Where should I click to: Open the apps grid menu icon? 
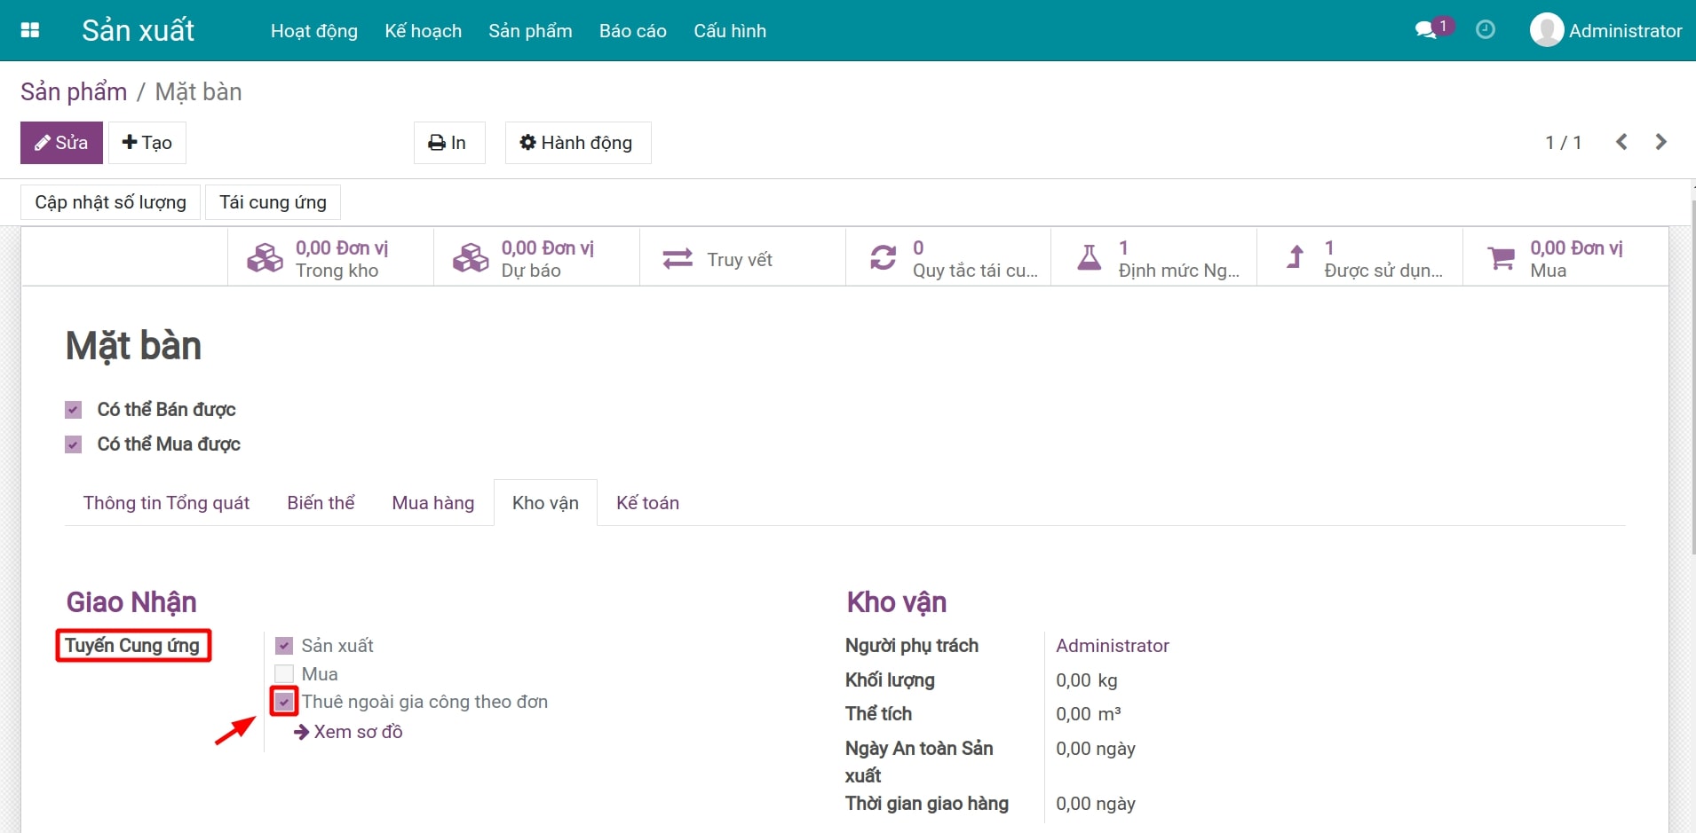30,30
